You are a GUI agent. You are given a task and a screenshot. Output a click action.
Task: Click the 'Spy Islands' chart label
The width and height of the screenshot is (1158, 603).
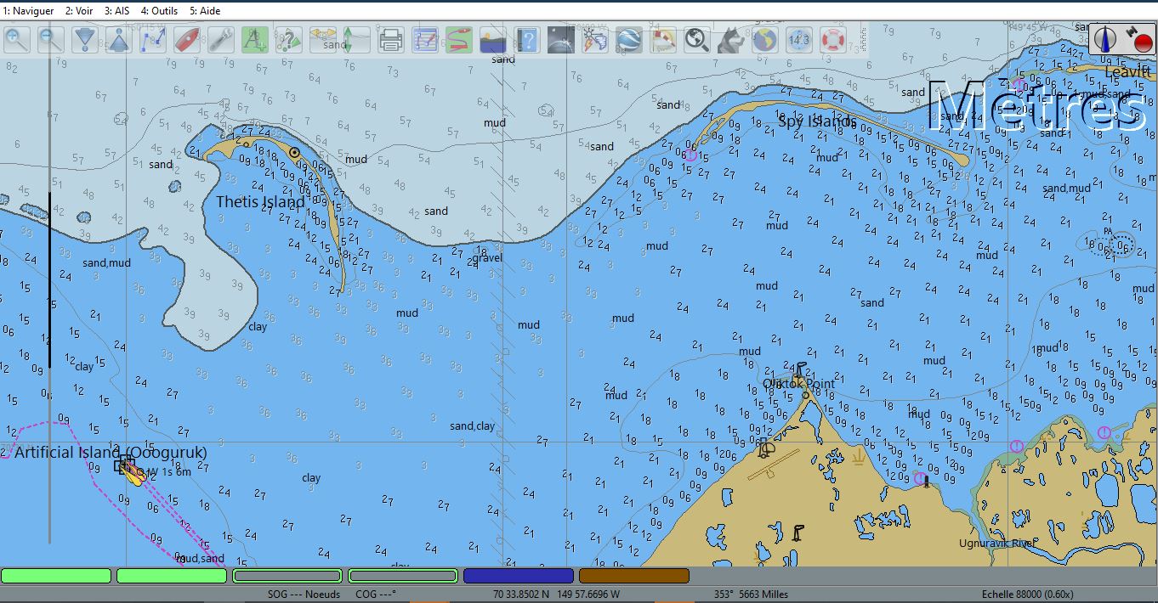pyautogui.click(x=816, y=121)
